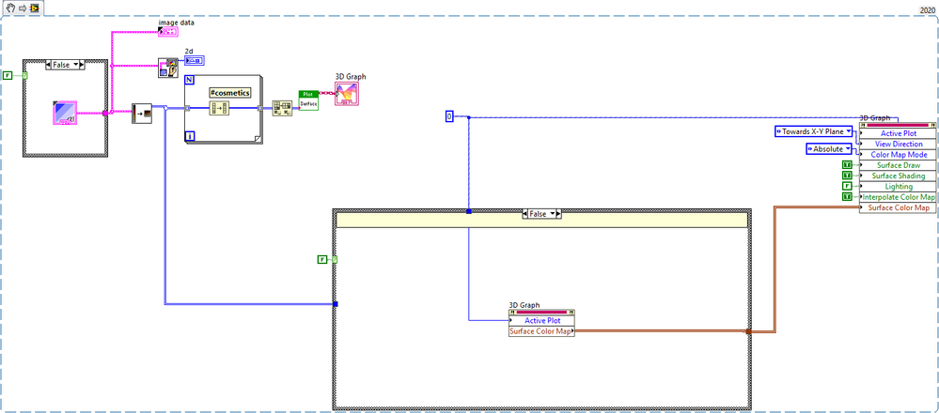The image size is (939, 413).
Task: Click Surface Shading property item
Action: point(899,176)
